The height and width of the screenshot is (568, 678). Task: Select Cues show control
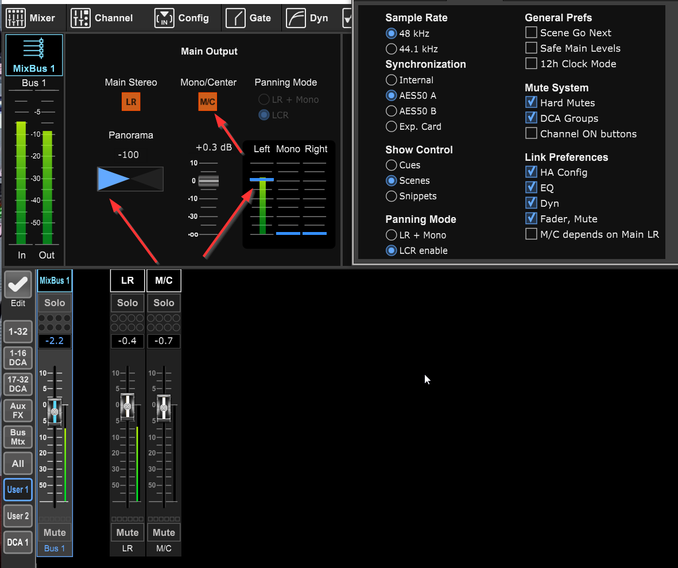tap(403, 165)
